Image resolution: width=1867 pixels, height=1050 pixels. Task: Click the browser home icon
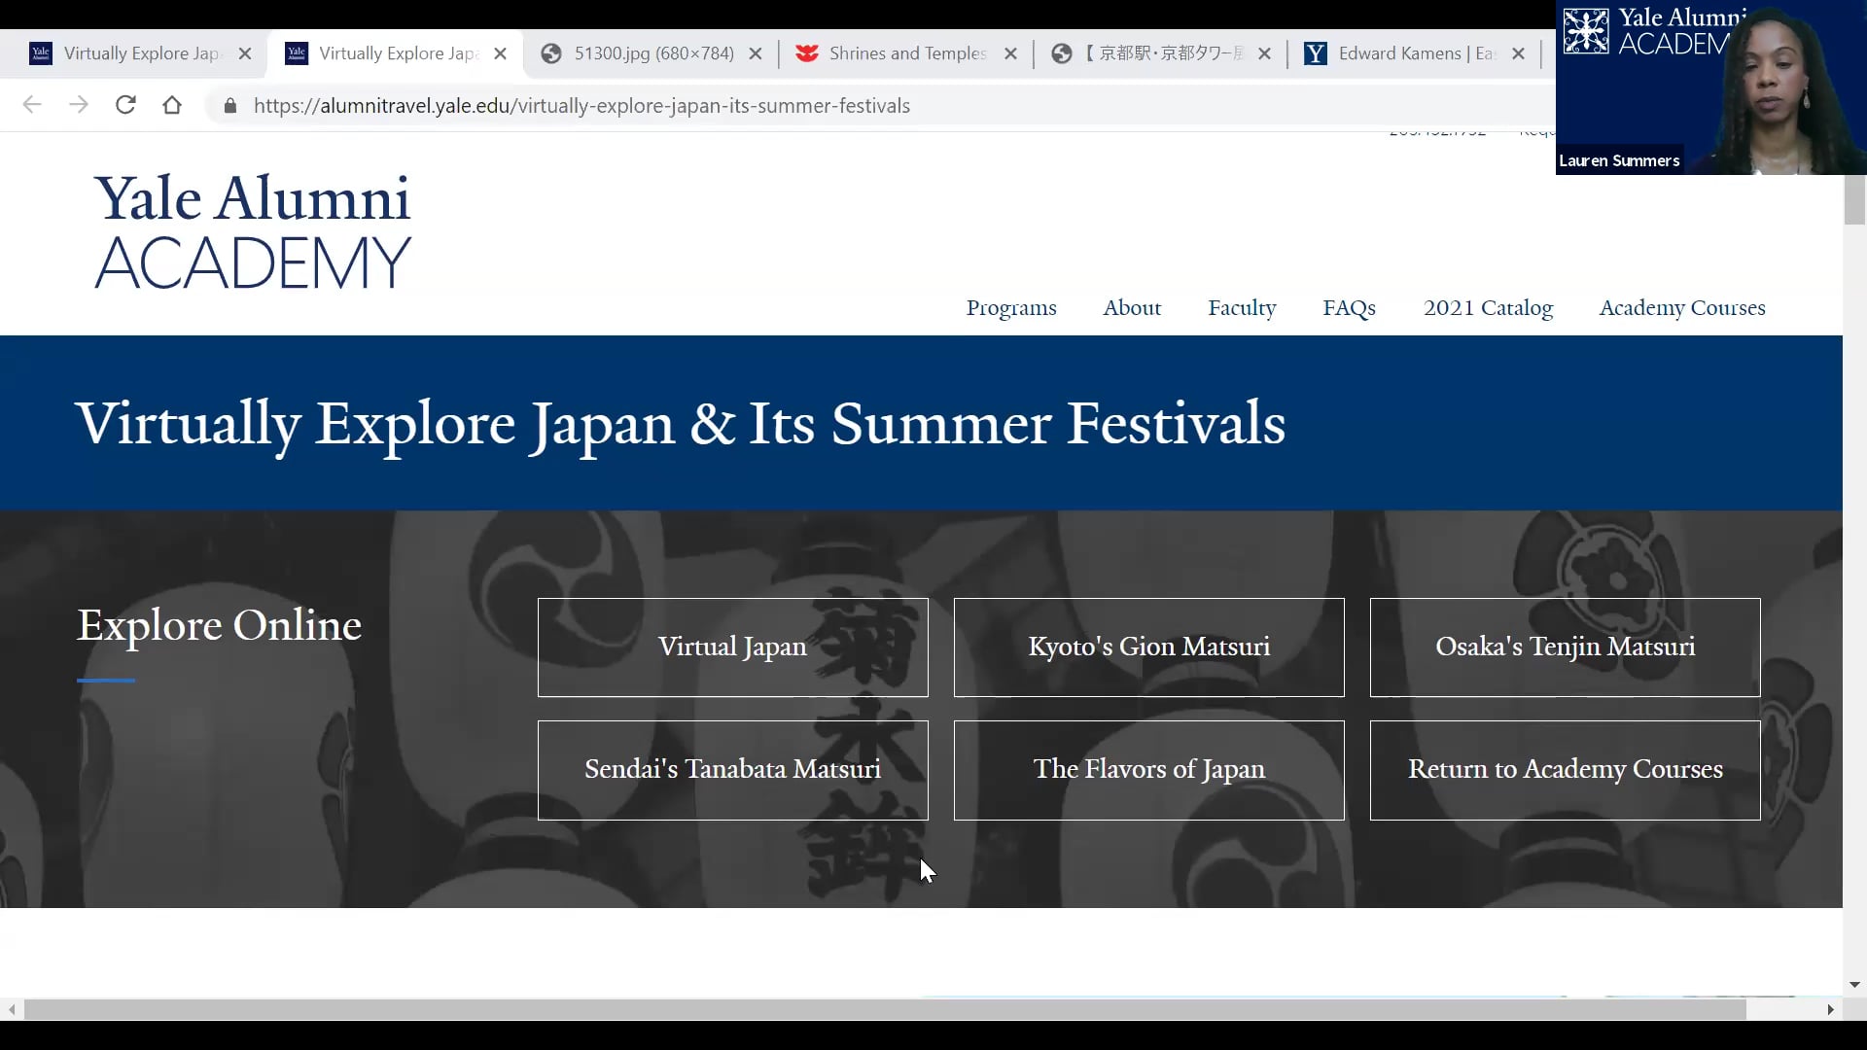[x=172, y=105]
